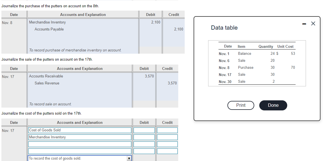Click the 2,100 credit amount
The image size is (335, 161).
point(179,29)
